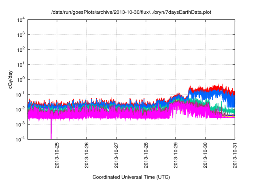Click the 10^-4 y-axis tick label
259x181 pixels.
tap(21, 139)
